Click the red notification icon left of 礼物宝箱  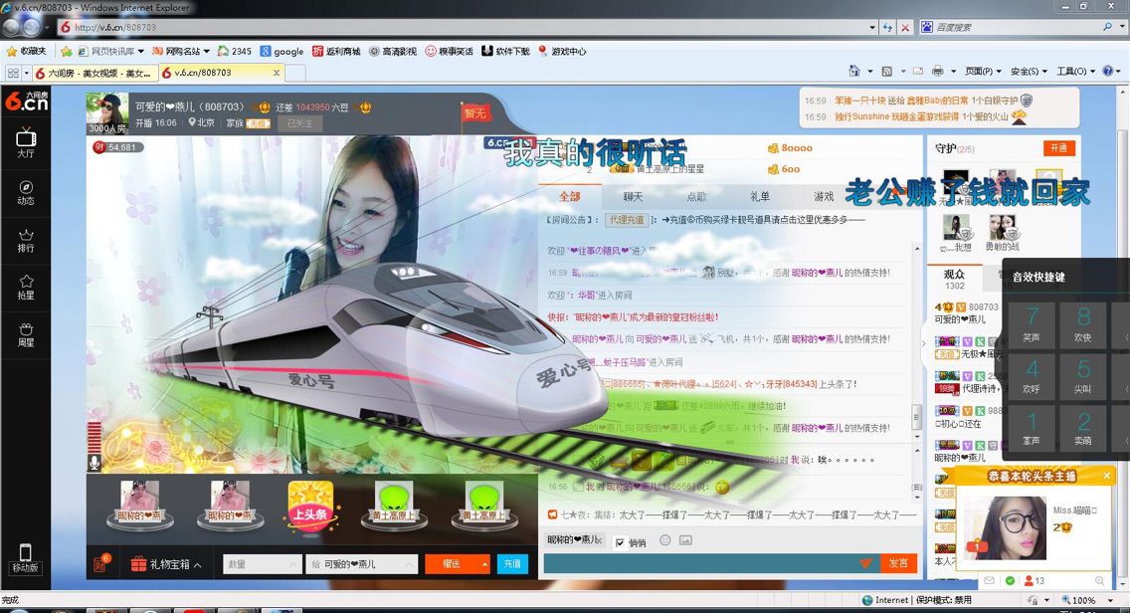click(x=100, y=563)
